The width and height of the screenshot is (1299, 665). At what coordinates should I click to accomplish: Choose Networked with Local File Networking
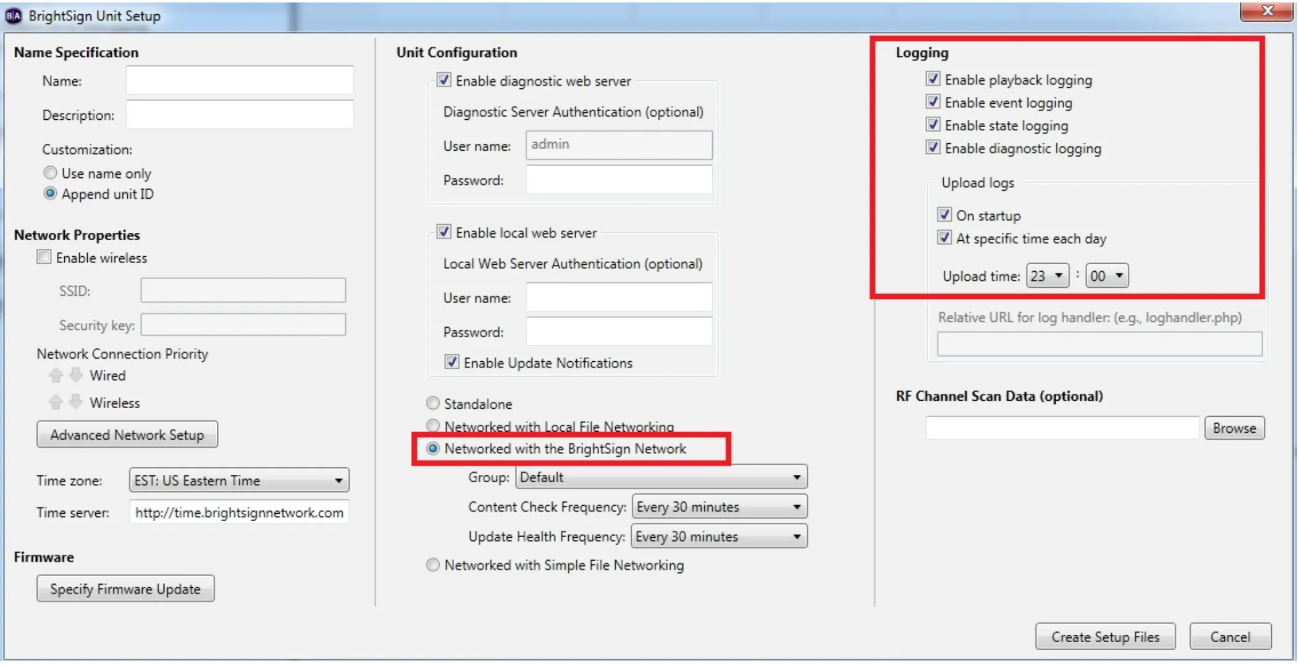[433, 426]
